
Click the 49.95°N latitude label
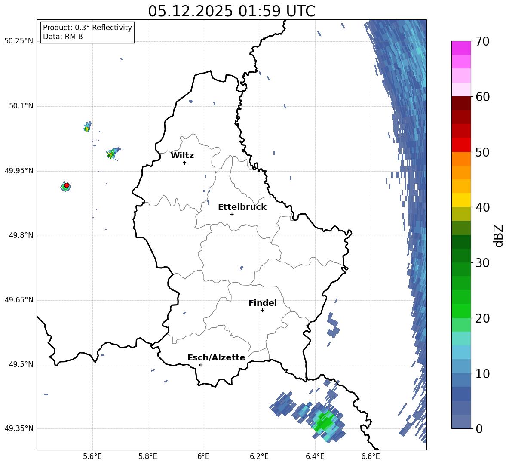tap(19, 171)
